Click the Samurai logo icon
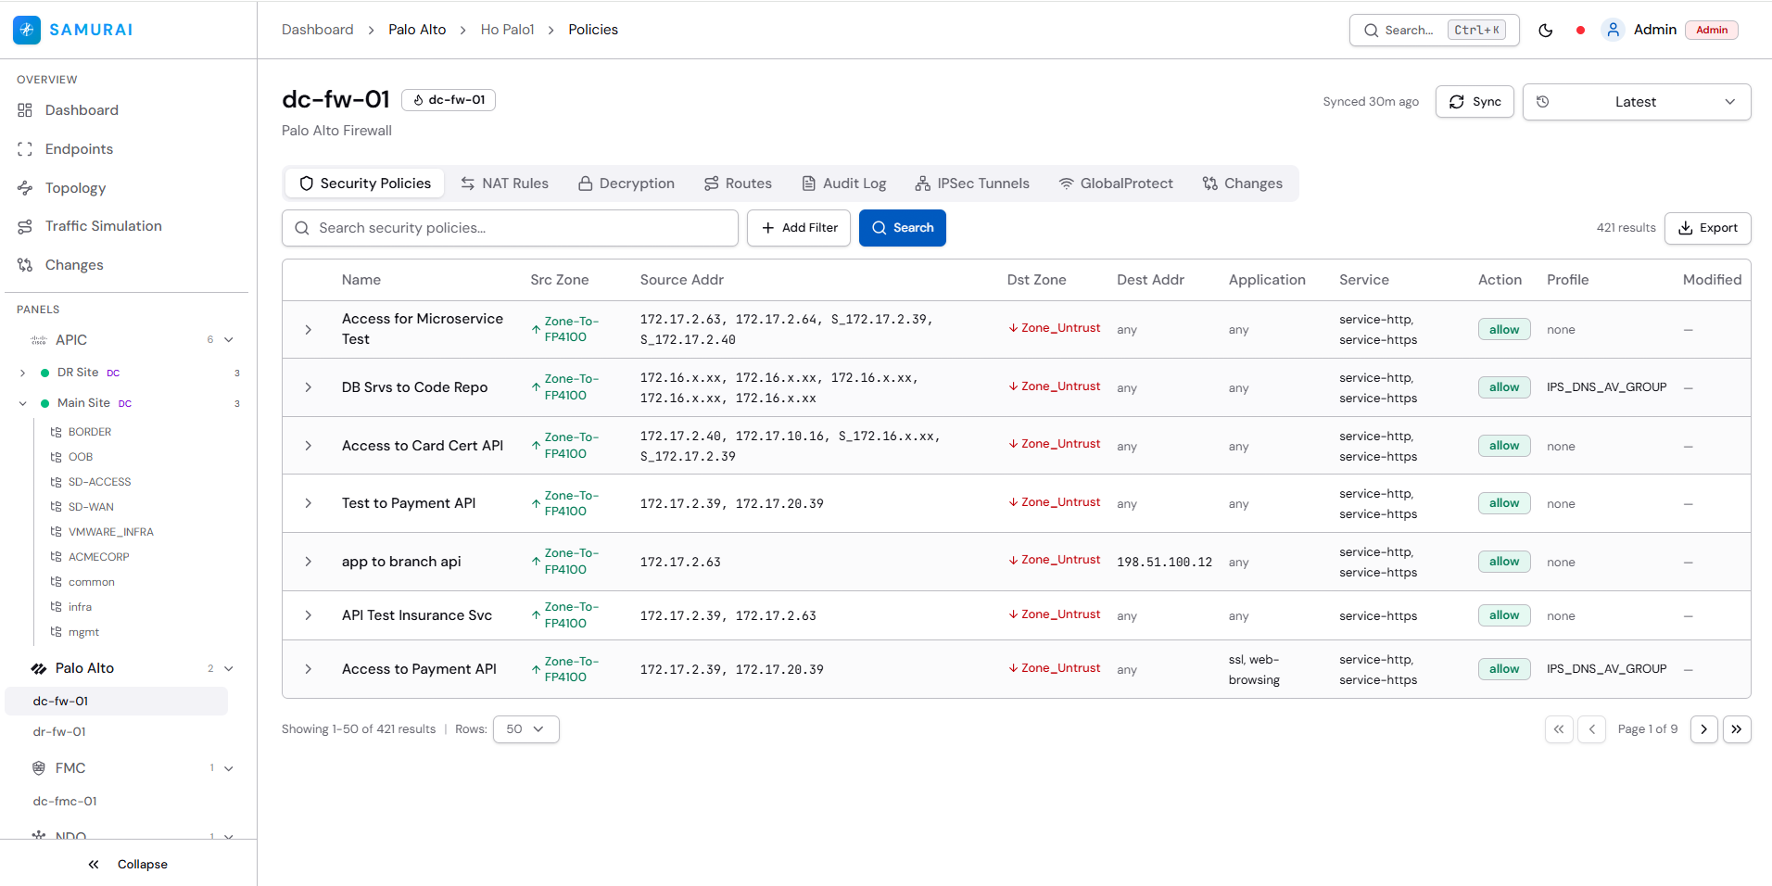Image resolution: width=1772 pixels, height=886 pixels. tap(27, 30)
